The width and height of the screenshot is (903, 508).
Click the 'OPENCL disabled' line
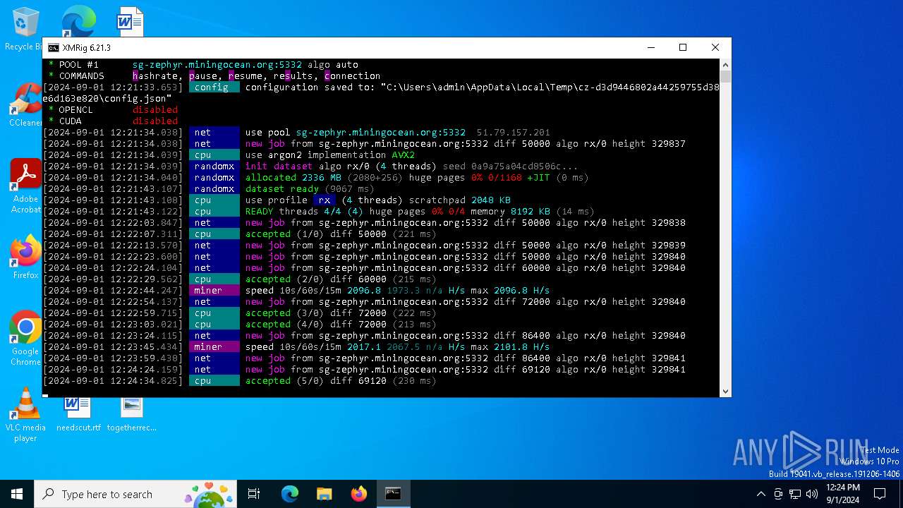click(113, 110)
